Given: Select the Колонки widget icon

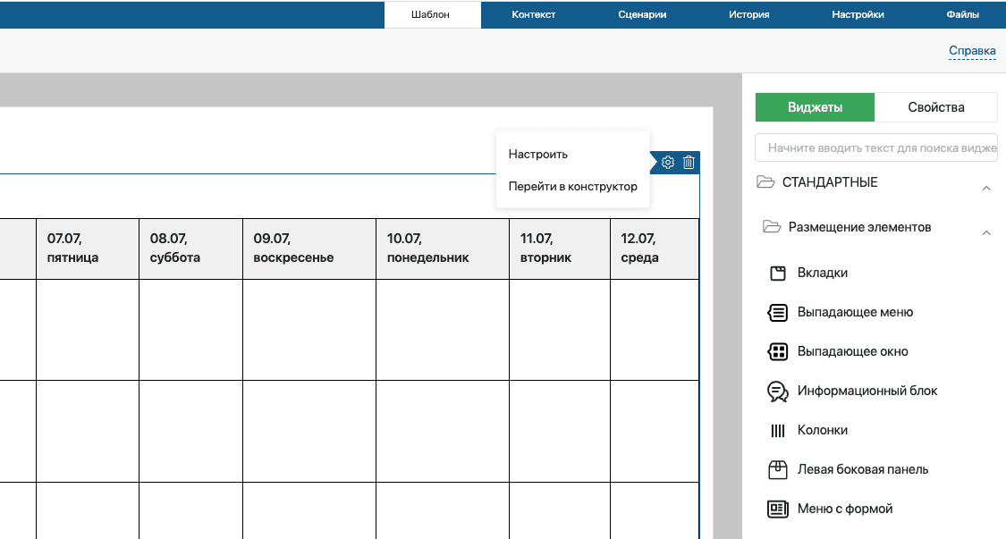Looking at the screenshot, I should tap(777, 430).
